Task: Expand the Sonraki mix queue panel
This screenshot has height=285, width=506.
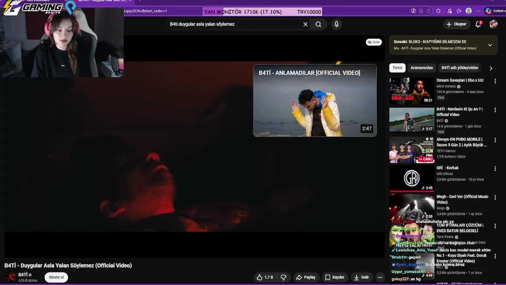Action: pyautogui.click(x=490, y=45)
